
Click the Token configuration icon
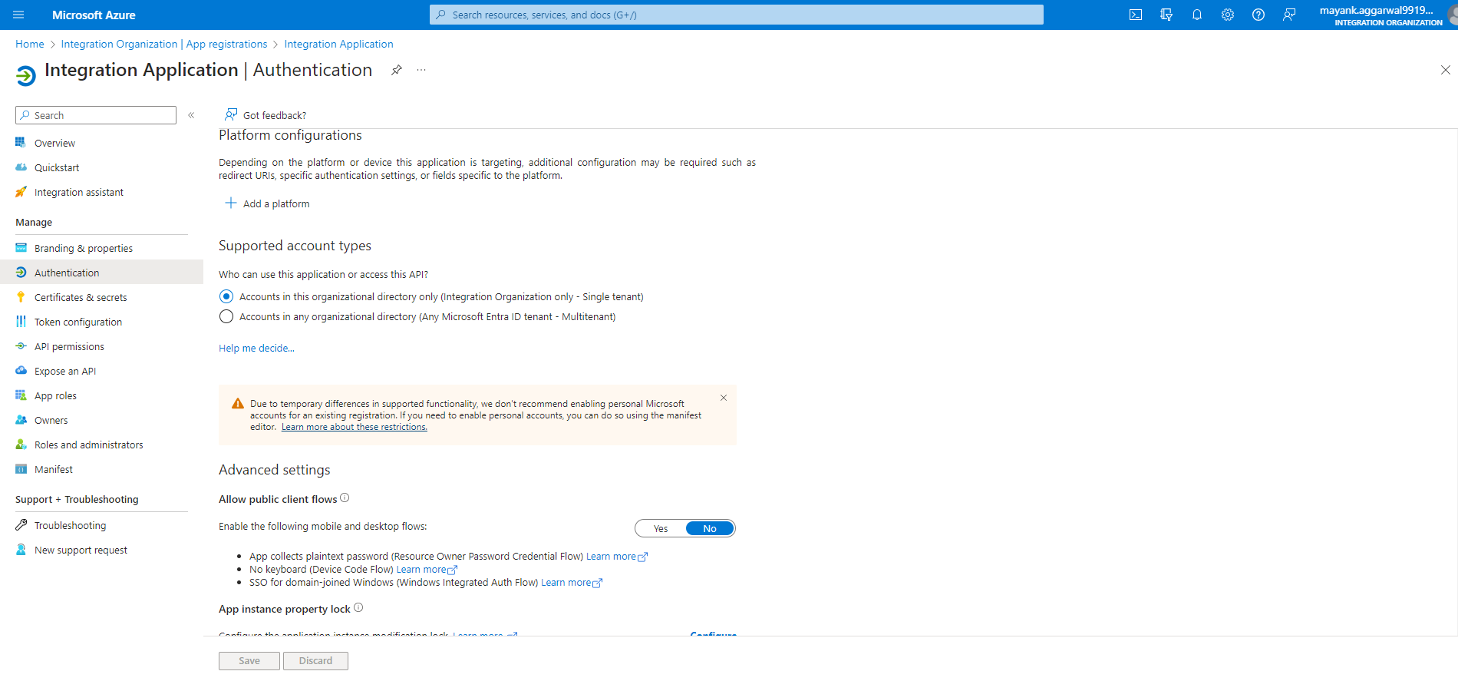click(x=21, y=322)
